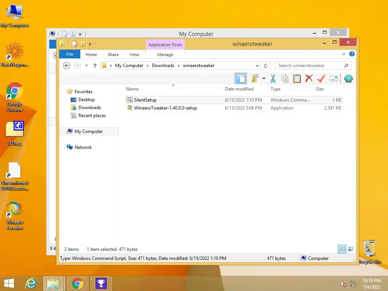Select Network in the navigation pane
This screenshot has height=291, width=388.
tap(80, 147)
